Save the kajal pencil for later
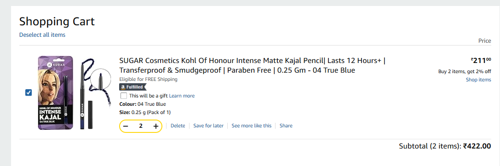 pos(208,126)
